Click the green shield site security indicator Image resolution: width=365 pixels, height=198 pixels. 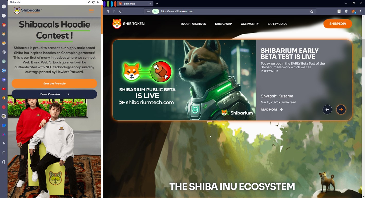point(155,11)
